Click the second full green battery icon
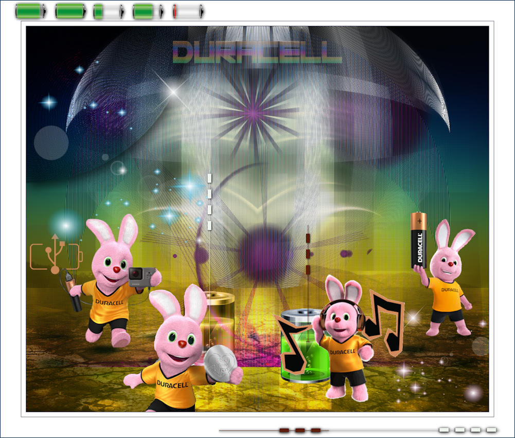 [x=70, y=11]
